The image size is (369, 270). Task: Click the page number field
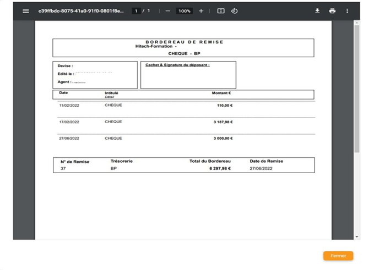pos(136,11)
